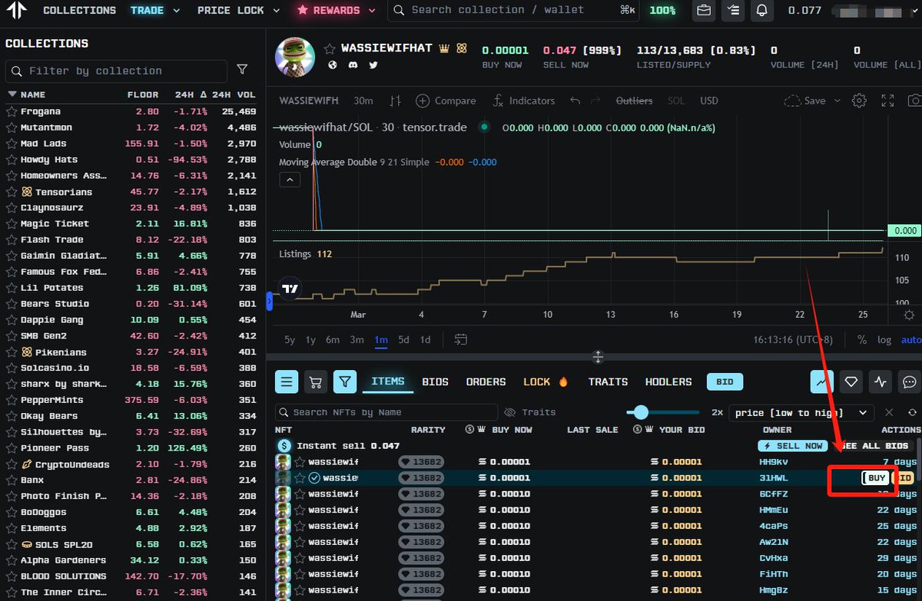This screenshot has height=601, width=922.
Task: Collapse the chart indicator legend arrow
Action: pos(290,180)
